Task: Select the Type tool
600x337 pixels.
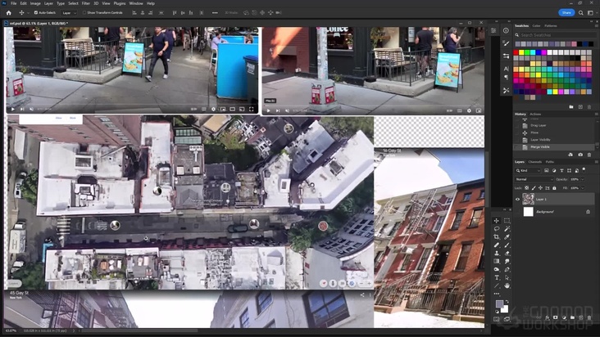Action: pos(497,277)
